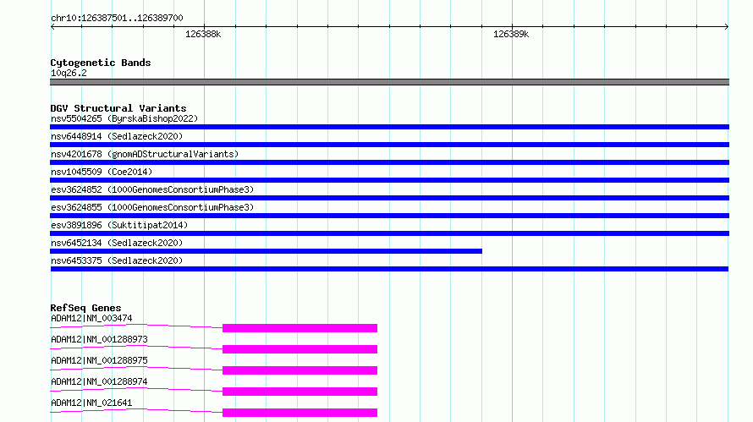Open esv3624852 (1000GenomesConsortiumPhase3) label
The width and height of the screenshot is (753, 422).
pos(152,189)
